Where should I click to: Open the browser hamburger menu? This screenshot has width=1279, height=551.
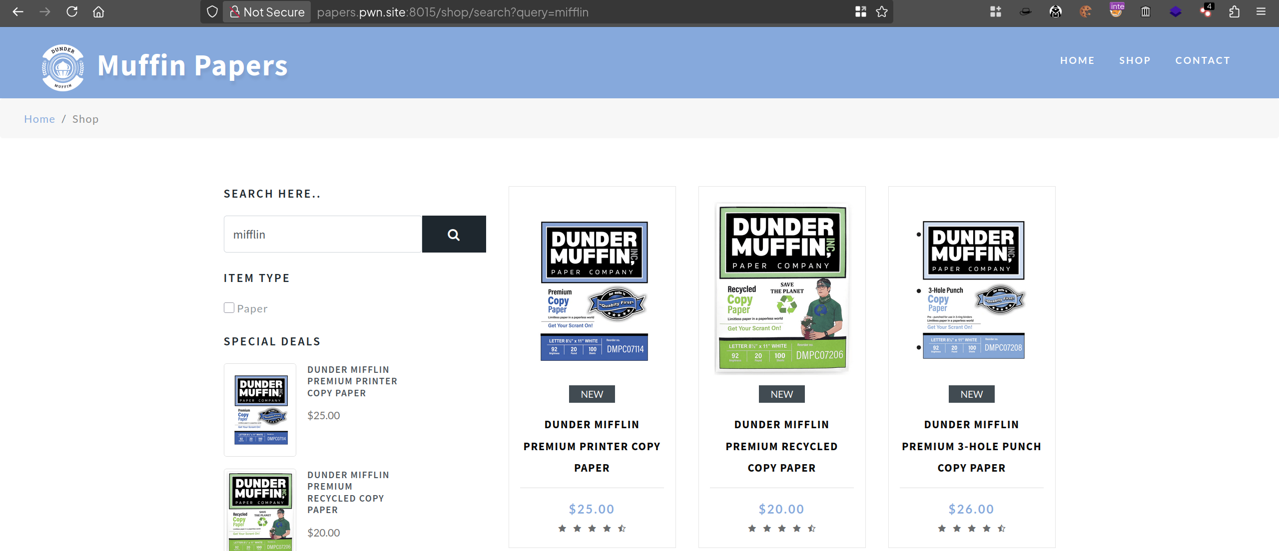(x=1261, y=11)
